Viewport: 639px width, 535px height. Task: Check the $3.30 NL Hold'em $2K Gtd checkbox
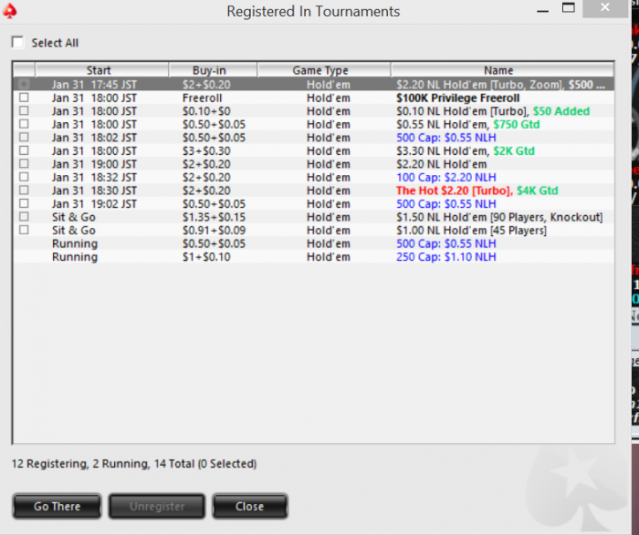(24, 150)
